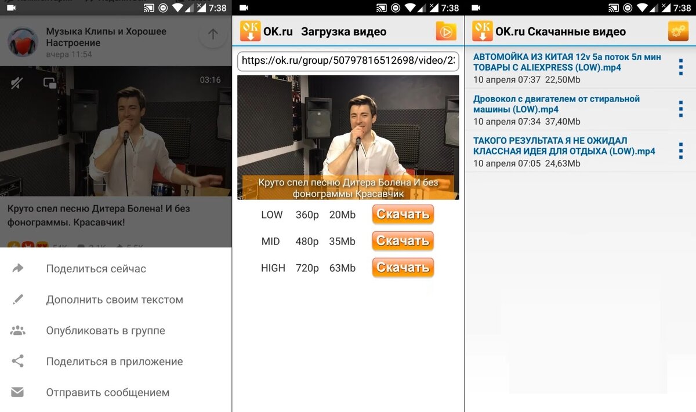The image size is (696, 412).
Task: Open settings gear icon in Скачанные видео
Action: pos(678,31)
